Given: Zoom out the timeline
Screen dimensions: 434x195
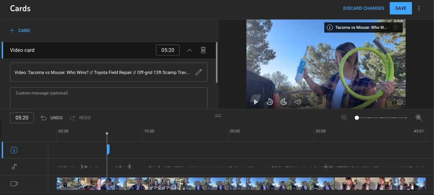Looking at the screenshot, I should tap(344, 118).
